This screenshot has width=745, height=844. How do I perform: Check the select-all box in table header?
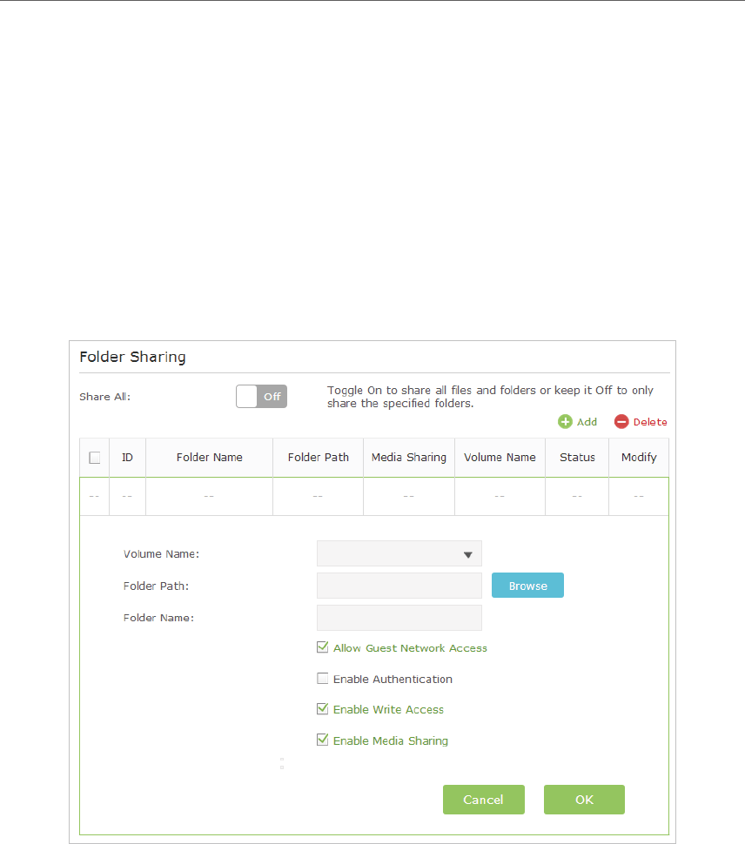(x=95, y=458)
